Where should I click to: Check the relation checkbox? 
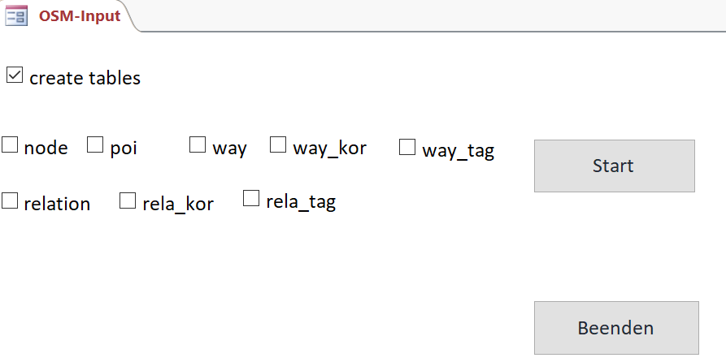click(x=10, y=200)
